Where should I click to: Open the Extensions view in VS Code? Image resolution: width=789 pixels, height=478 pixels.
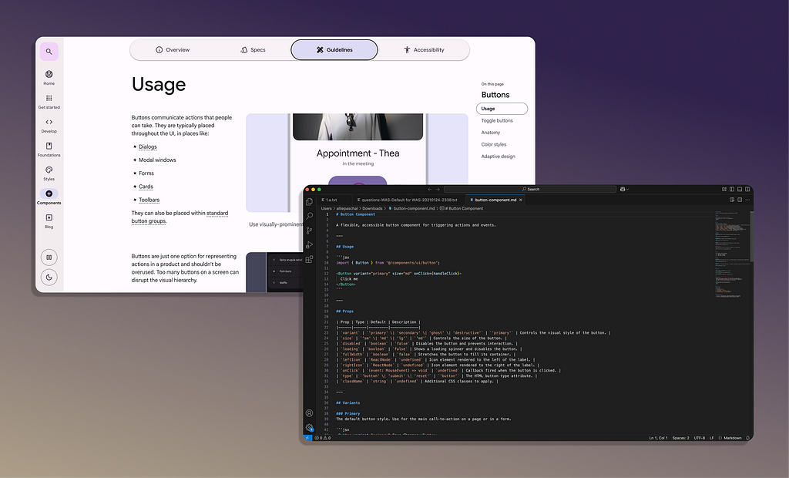point(310,259)
